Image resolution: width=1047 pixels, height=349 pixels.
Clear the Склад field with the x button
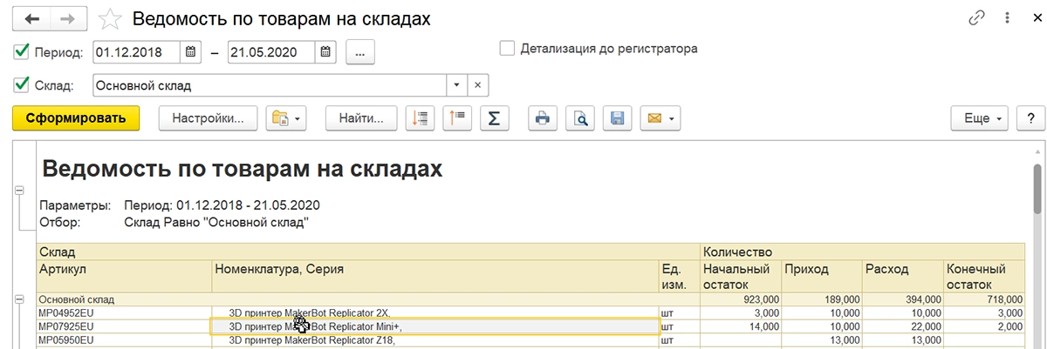(478, 85)
